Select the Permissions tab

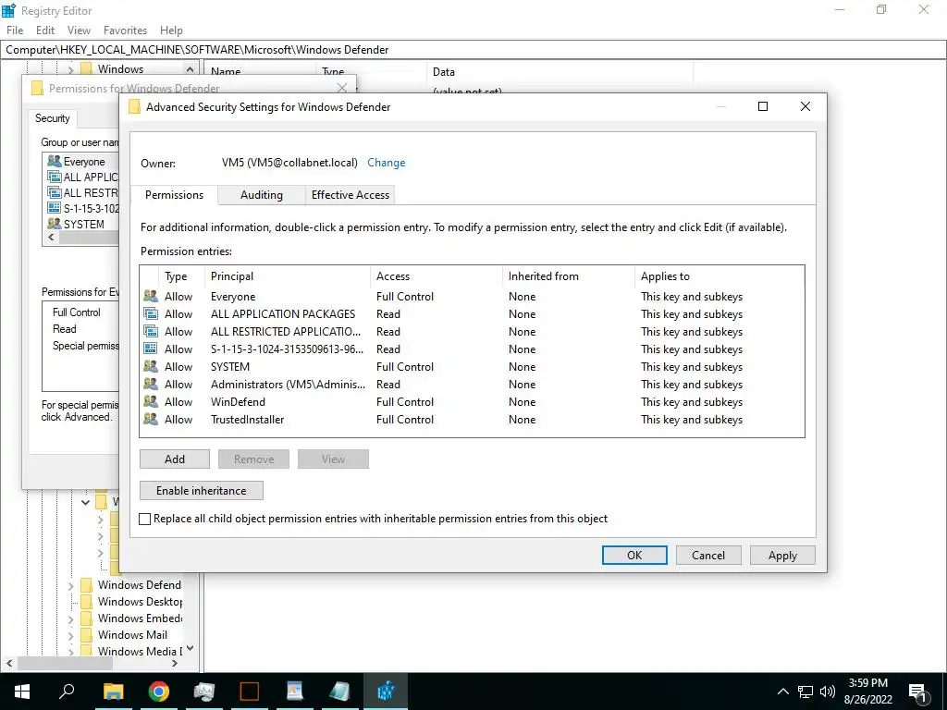click(x=174, y=194)
